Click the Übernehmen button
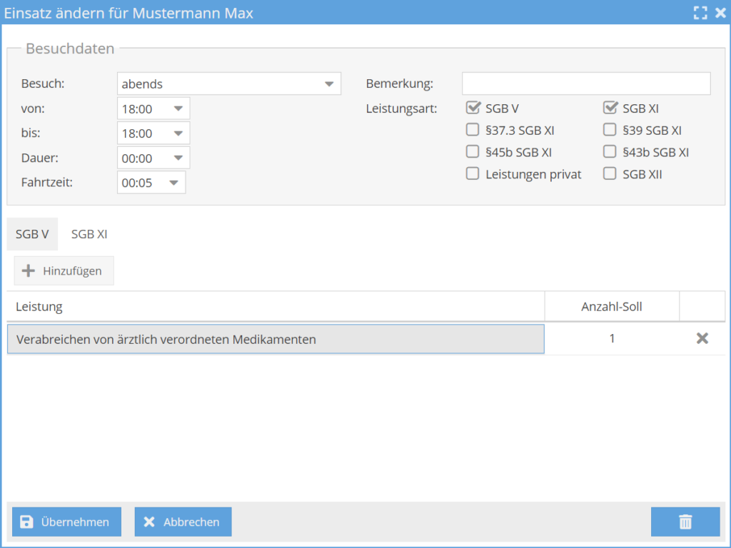This screenshot has width=731, height=548. point(66,522)
